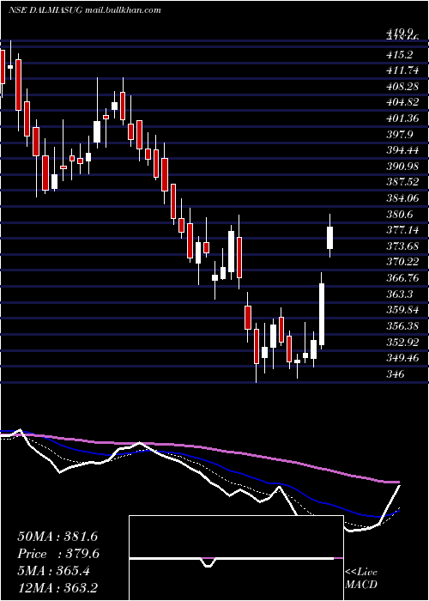Click the 5MA : 365.4 reading
Image resolution: width=429 pixels, height=601 pixels.
pos(54,571)
